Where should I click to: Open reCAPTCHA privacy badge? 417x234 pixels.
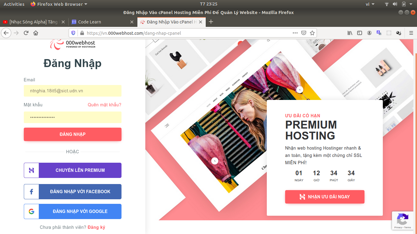click(403, 221)
